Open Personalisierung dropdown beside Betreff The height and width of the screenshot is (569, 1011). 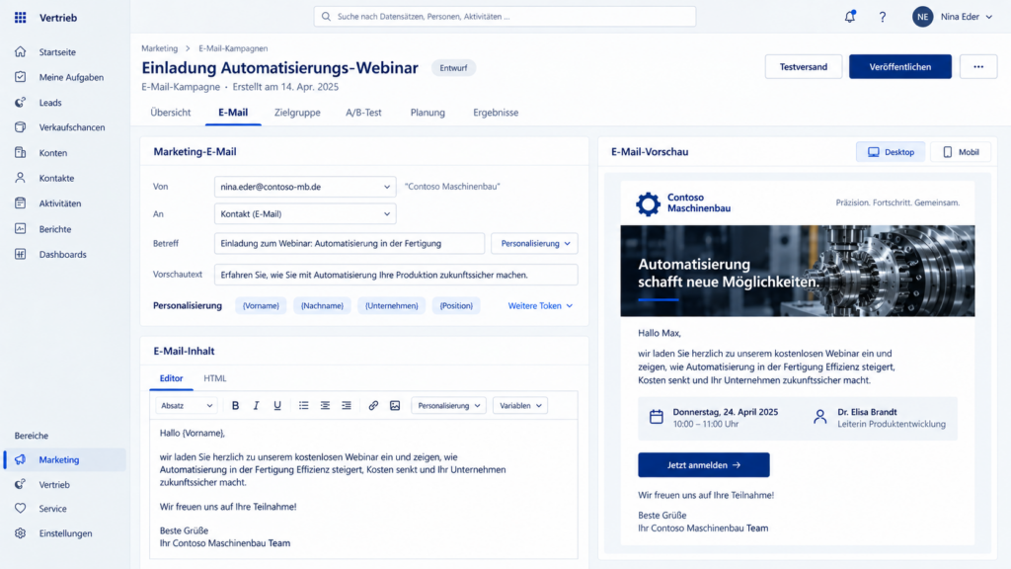tap(534, 243)
